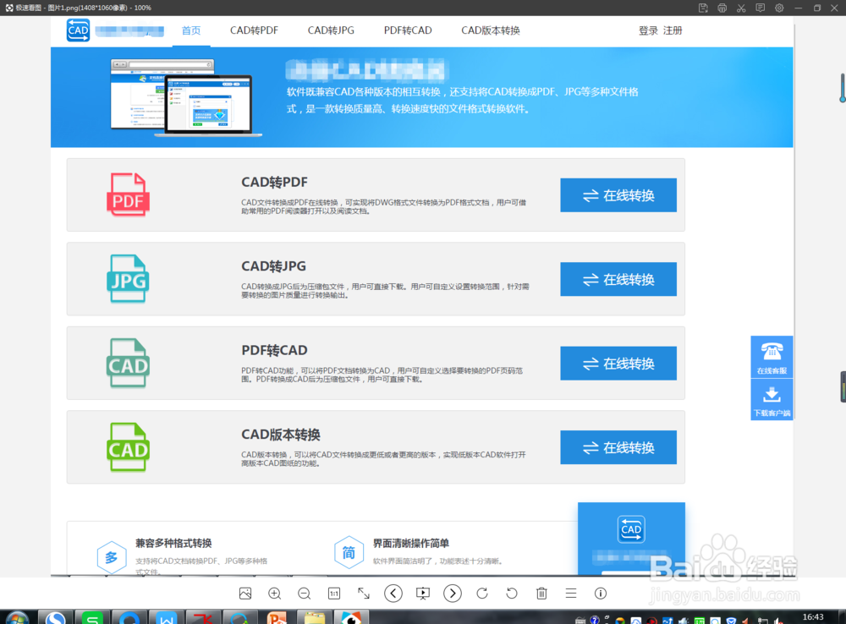Open the hamburger more-options menu
This screenshot has height=624, width=846.
(x=570, y=594)
